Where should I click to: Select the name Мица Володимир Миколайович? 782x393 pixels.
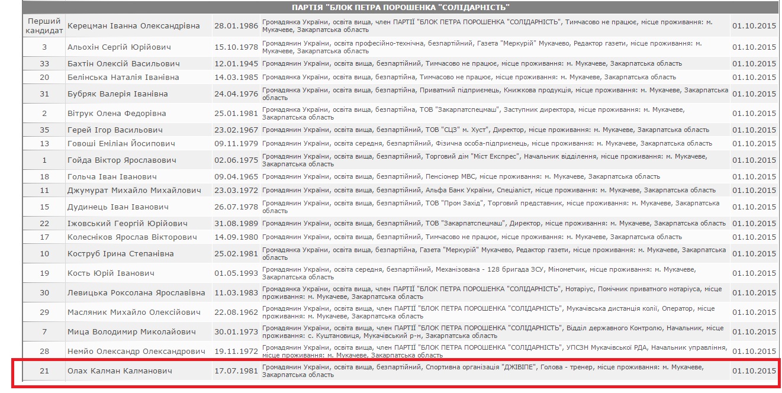(131, 331)
